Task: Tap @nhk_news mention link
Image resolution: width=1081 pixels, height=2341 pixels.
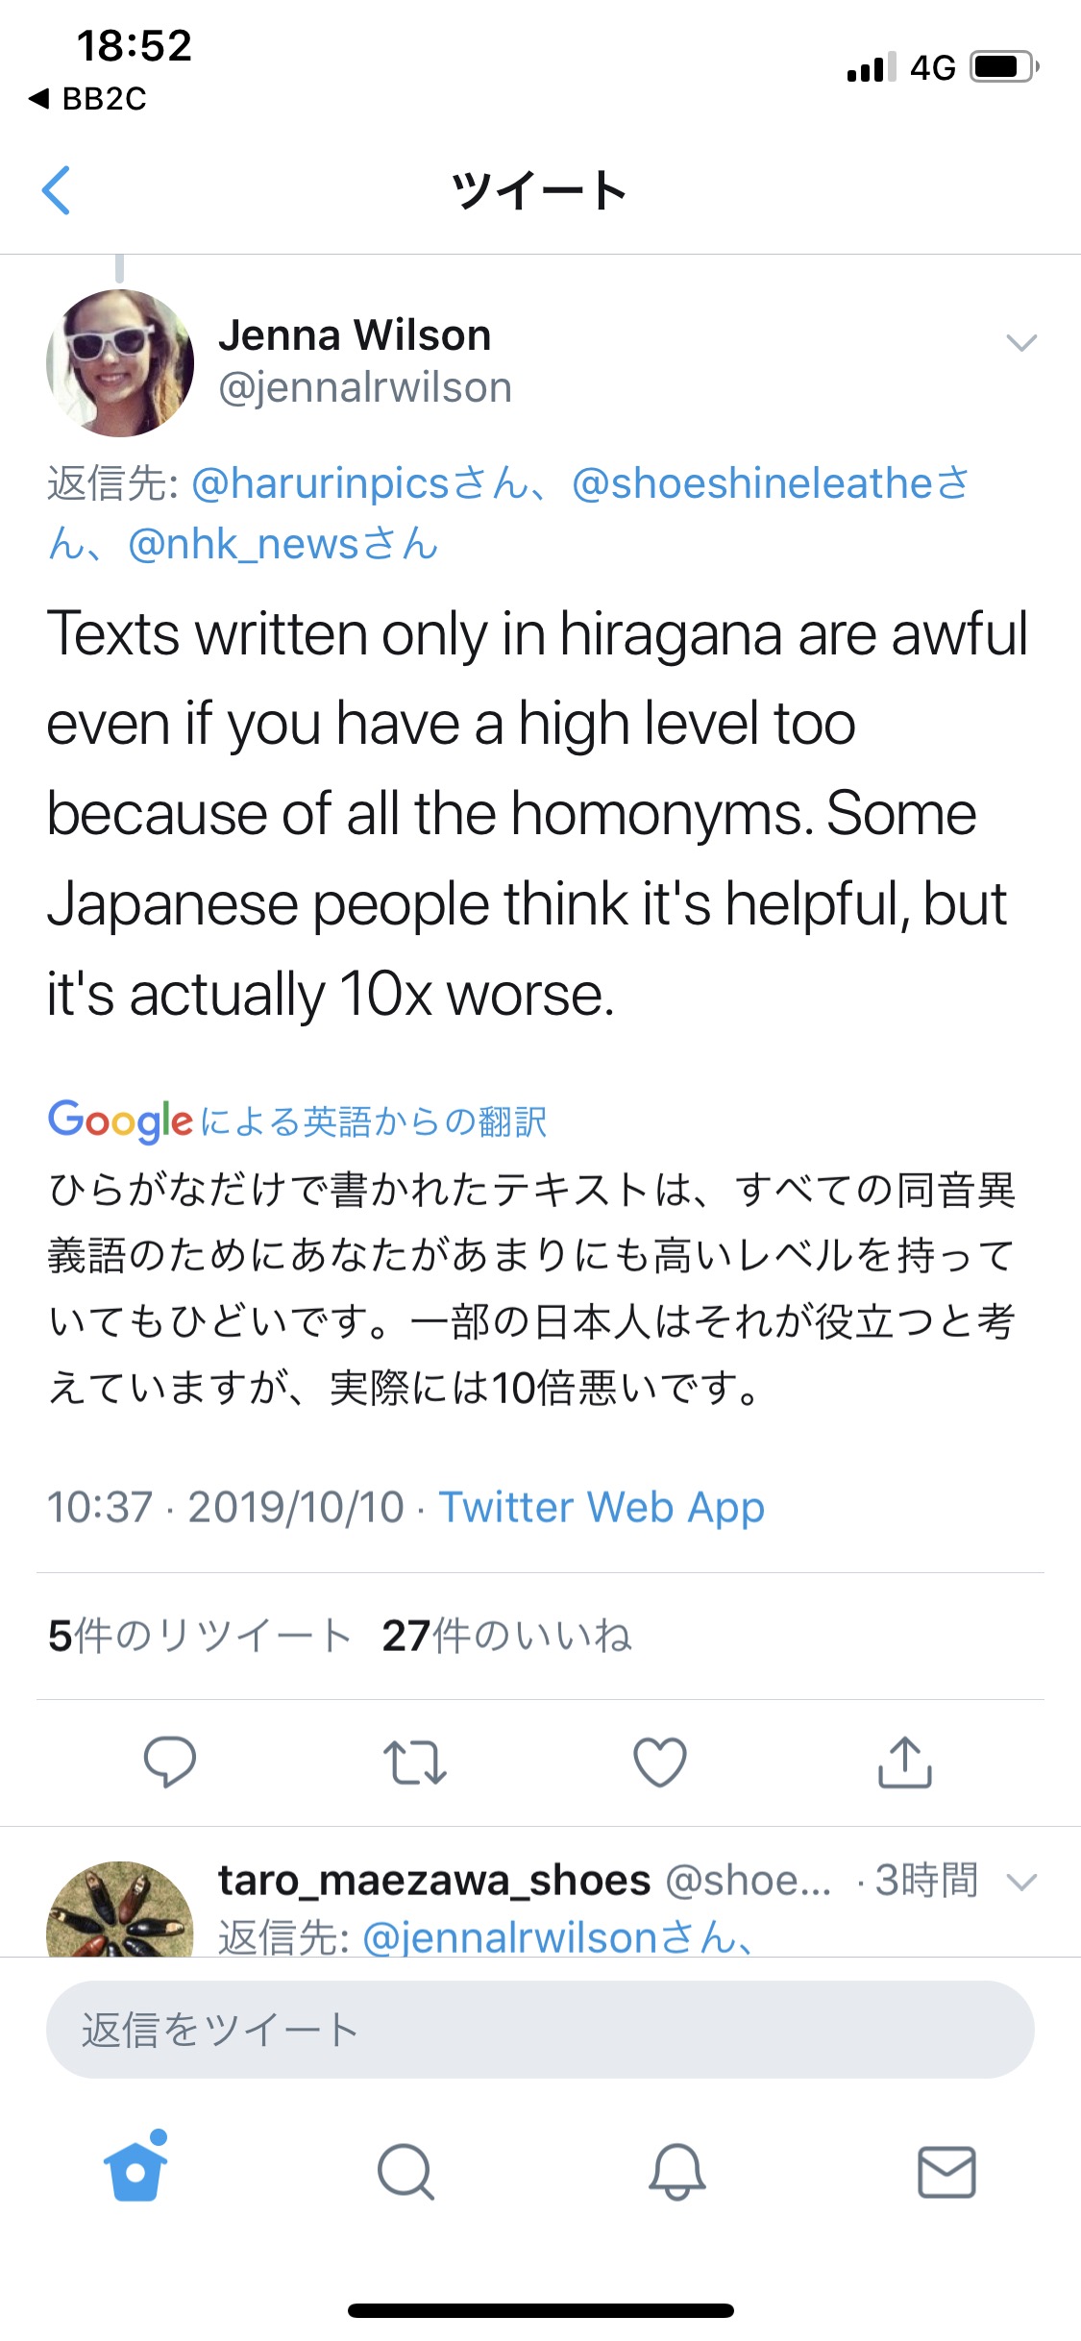Action: (243, 544)
